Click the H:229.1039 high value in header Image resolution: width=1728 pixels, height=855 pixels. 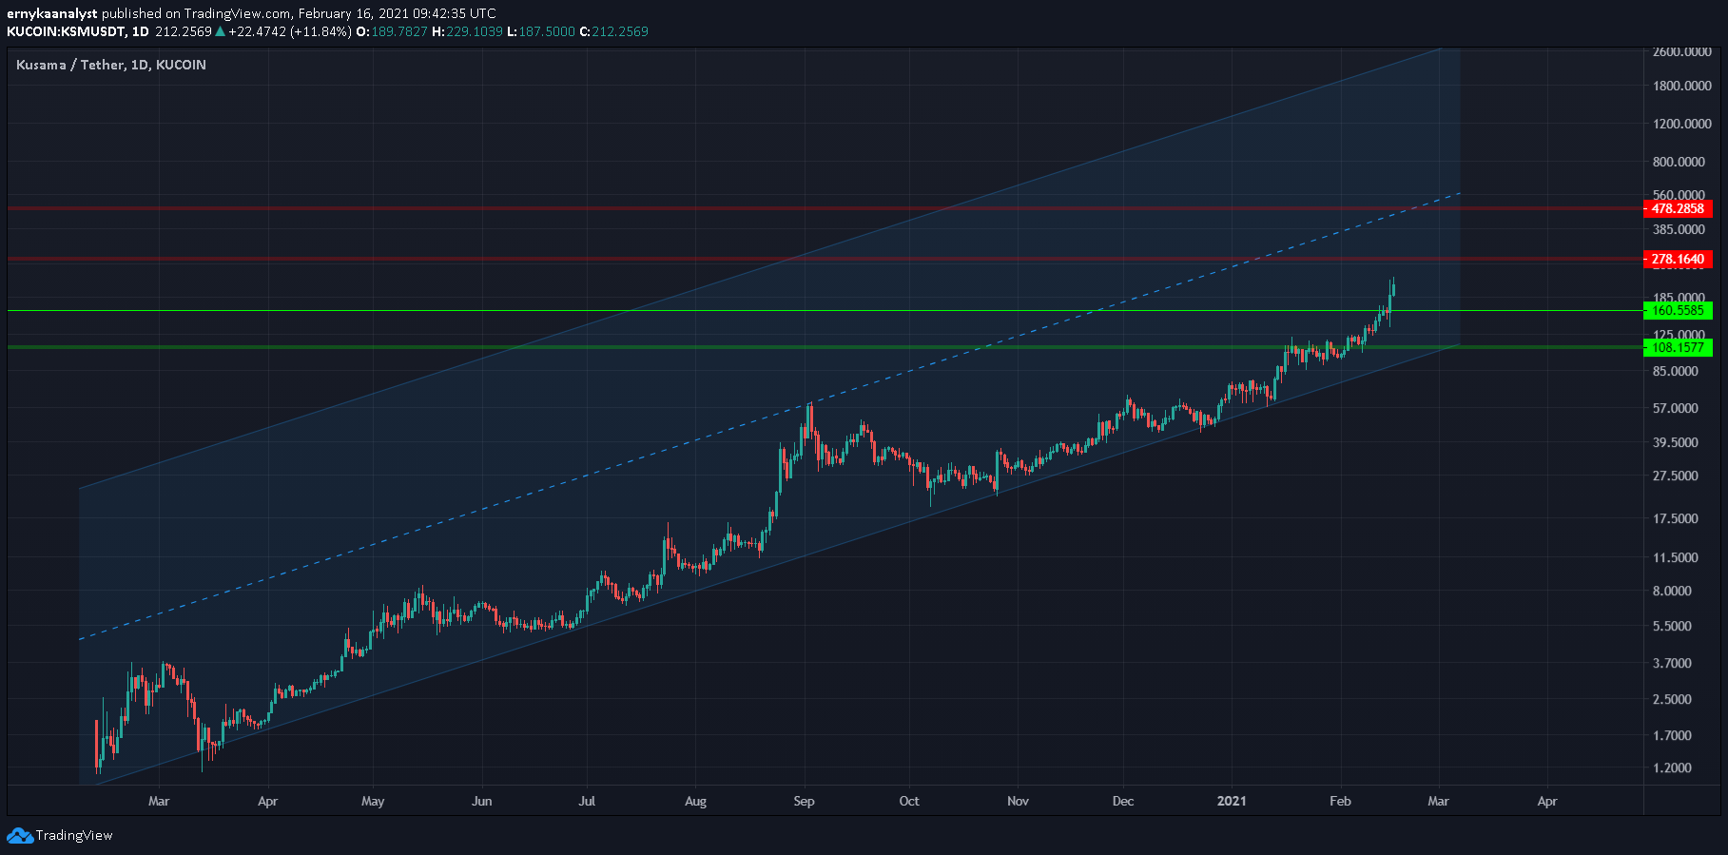[x=467, y=31]
